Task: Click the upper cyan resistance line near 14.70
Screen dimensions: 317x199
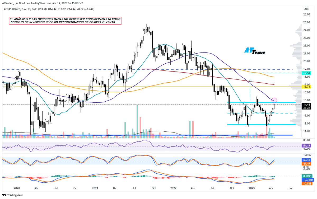Action: coord(261,102)
